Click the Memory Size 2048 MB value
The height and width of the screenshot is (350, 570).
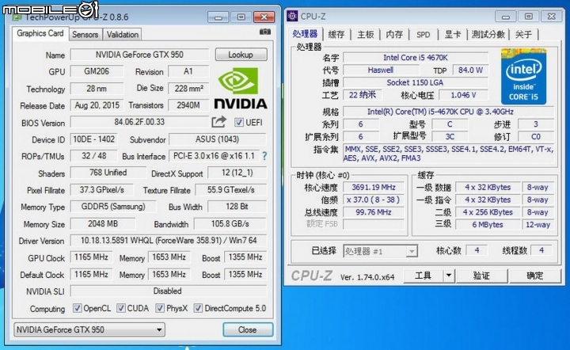103,223
